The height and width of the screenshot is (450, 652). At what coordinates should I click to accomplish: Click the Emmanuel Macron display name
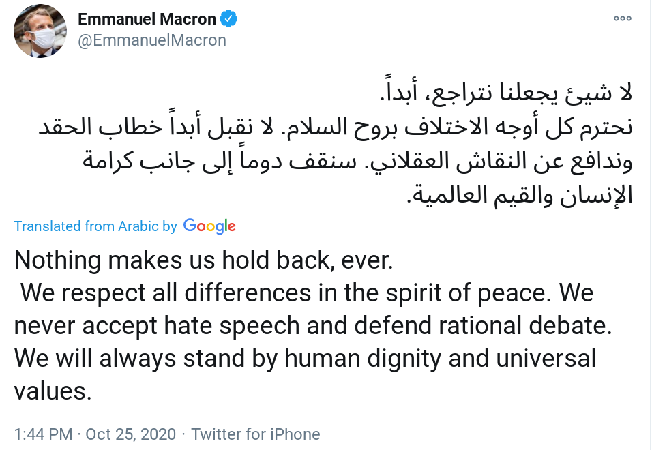tap(147, 18)
